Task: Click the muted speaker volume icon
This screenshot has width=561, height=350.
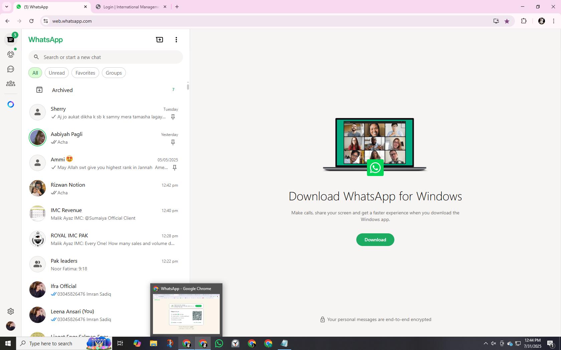Action: [x=494, y=343]
